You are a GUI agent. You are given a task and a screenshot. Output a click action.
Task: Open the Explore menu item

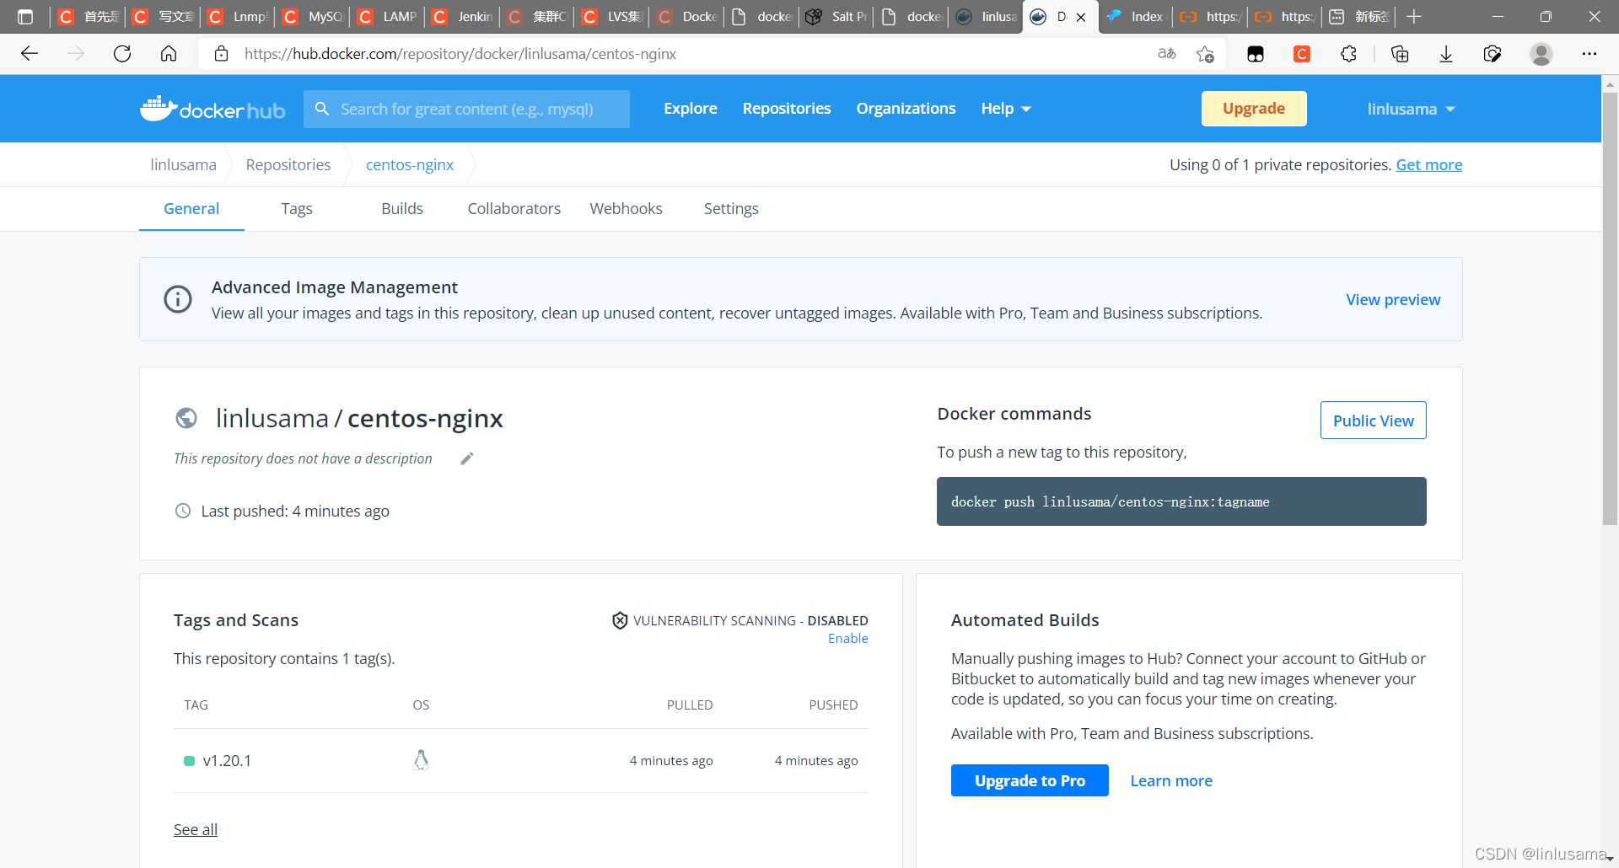point(691,109)
